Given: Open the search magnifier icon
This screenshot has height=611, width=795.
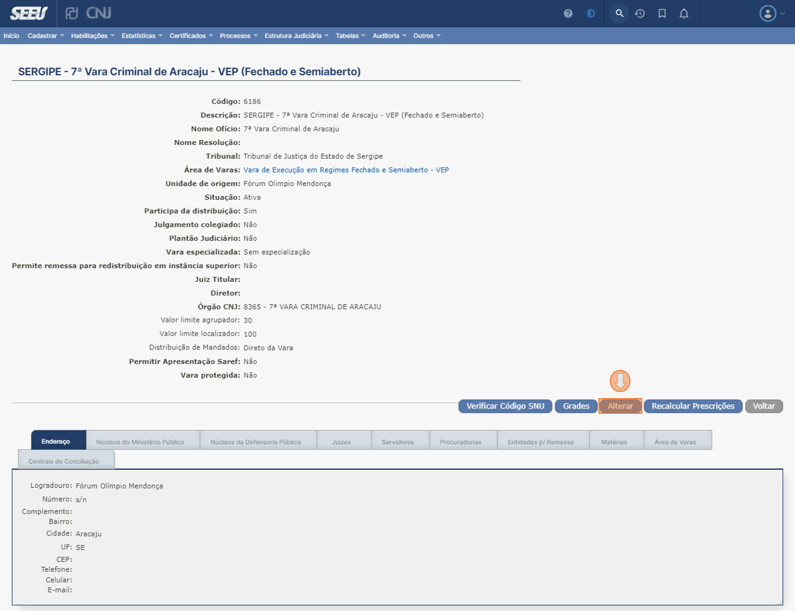Looking at the screenshot, I should tap(619, 14).
